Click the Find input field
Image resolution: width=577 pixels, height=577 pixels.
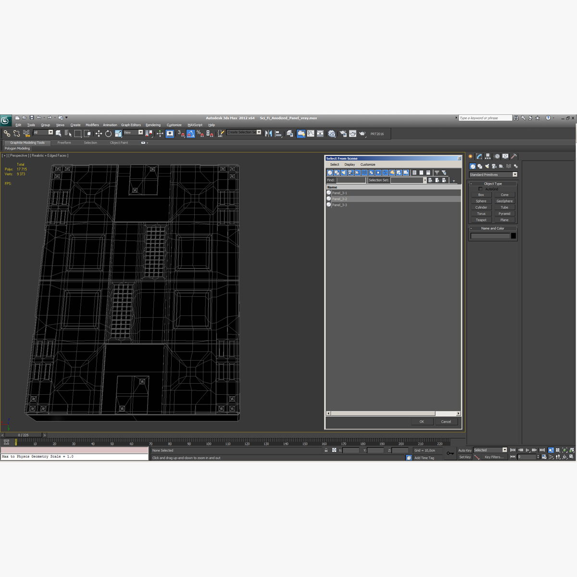click(x=351, y=180)
